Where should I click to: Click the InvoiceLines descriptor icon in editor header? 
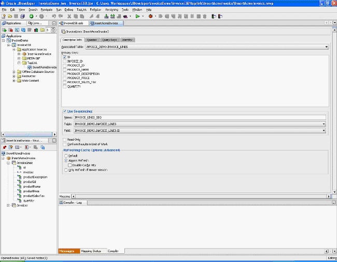pos(63,32)
